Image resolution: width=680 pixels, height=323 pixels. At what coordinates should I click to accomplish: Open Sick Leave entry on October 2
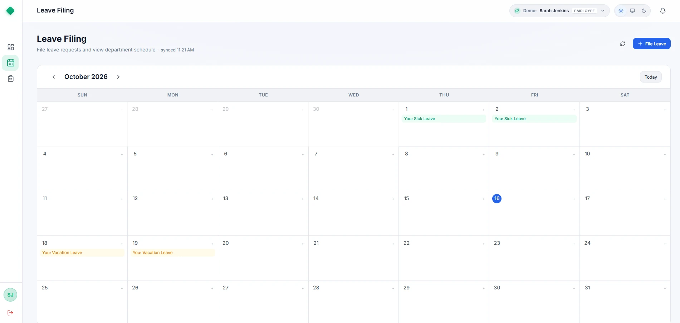click(x=534, y=119)
